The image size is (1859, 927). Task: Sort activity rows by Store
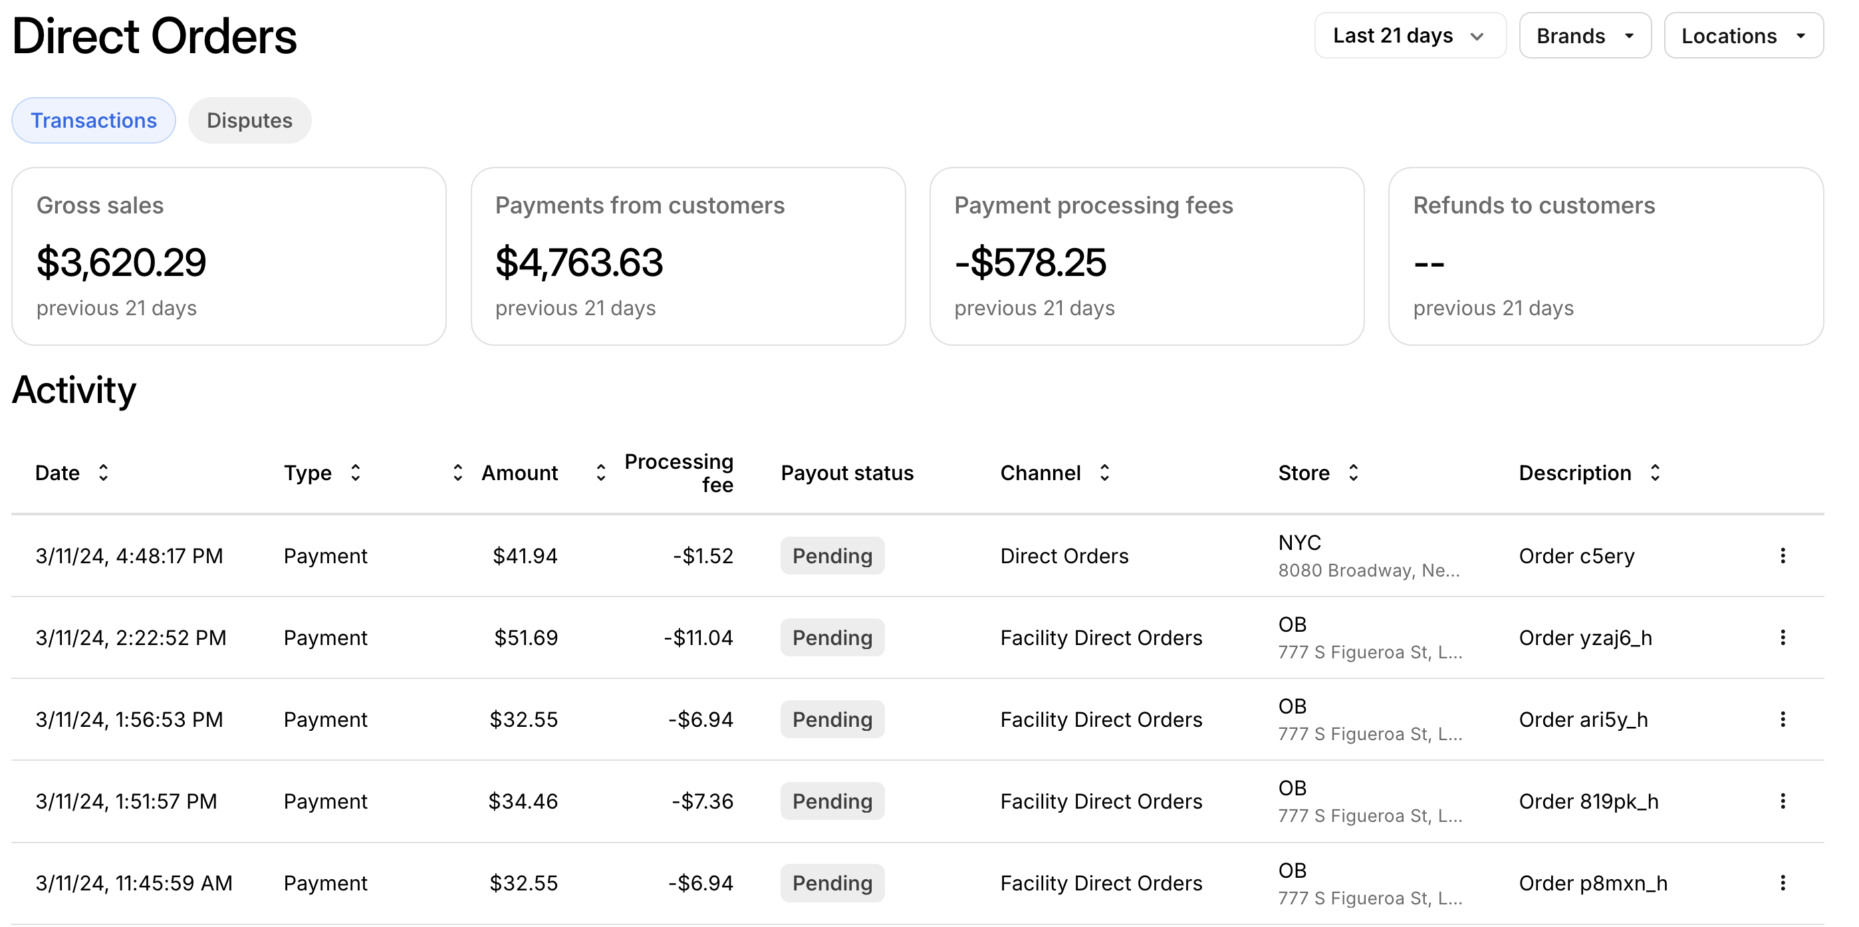point(1354,473)
